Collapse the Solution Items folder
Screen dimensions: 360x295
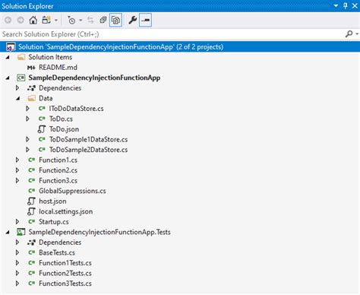pos(8,57)
